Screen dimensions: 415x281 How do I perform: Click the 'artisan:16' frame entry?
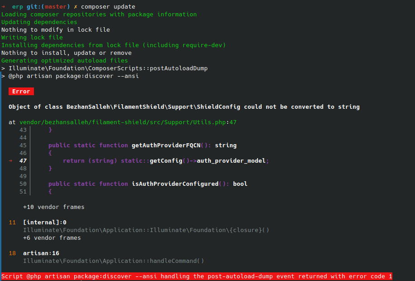[x=41, y=253]
